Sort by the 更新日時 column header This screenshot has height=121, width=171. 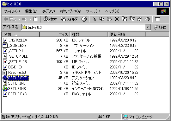click(x=127, y=35)
